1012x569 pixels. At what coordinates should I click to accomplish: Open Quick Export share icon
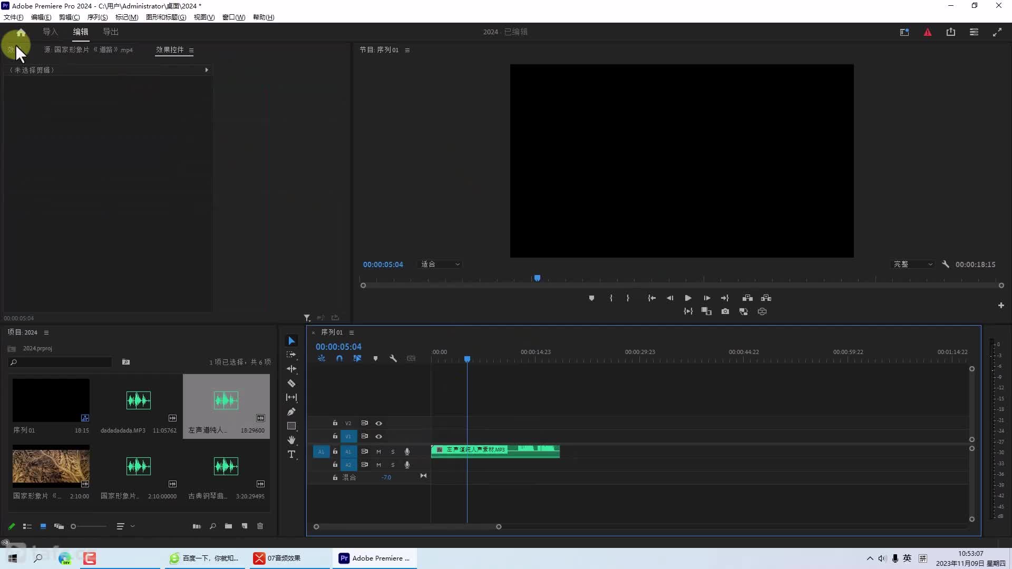[x=951, y=32]
